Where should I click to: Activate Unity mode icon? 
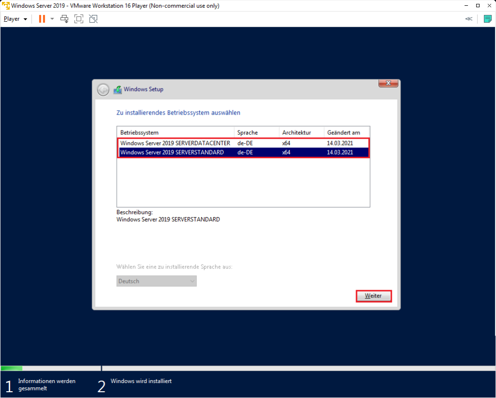pyautogui.click(x=93, y=18)
